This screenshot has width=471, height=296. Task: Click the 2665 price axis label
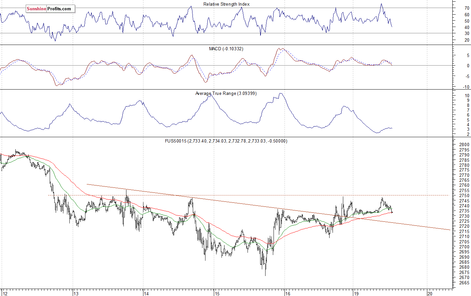tap(464, 283)
